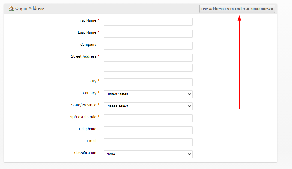Click the Origin Address house icon
The height and width of the screenshot is (169, 292).
pyautogui.click(x=11, y=8)
